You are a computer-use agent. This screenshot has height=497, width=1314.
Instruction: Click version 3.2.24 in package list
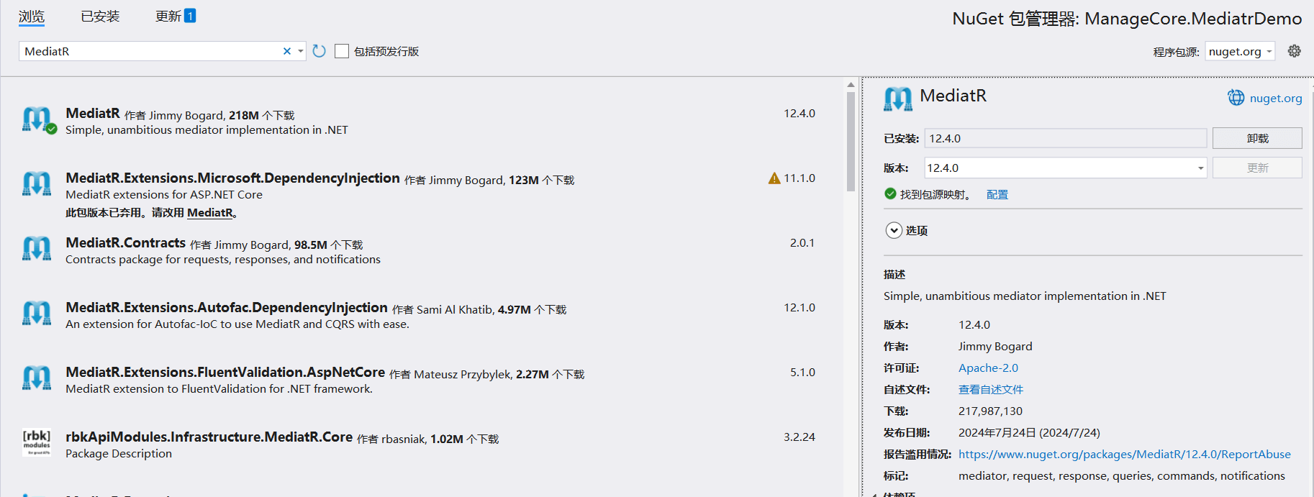coord(799,437)
